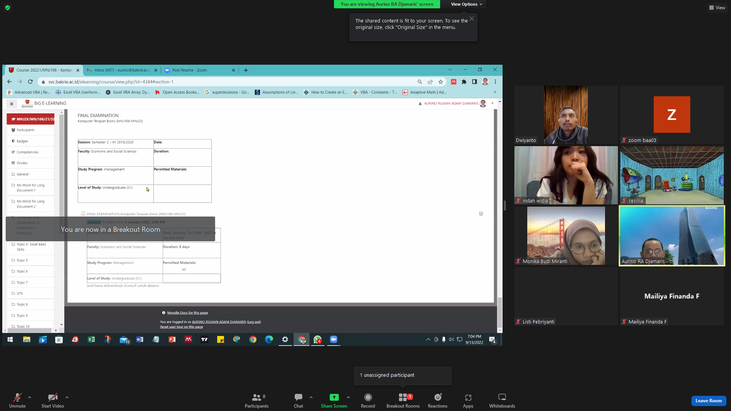731x411 pixels.
Task: Open Breakout Rooms
Action: (403, 401)
